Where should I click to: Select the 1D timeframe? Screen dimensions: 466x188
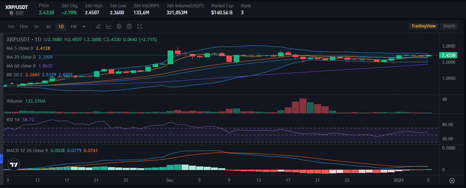(61, 26)
